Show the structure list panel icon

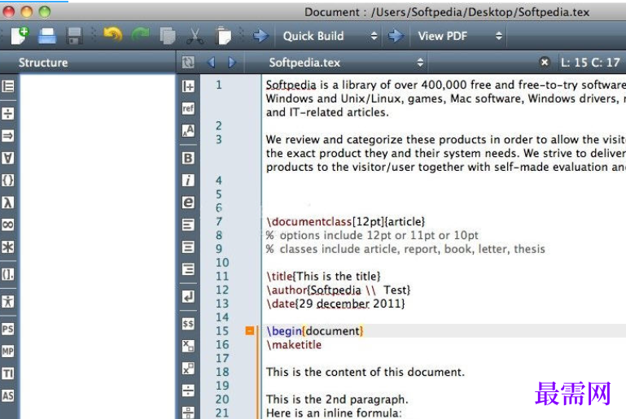tap(8, 86)
